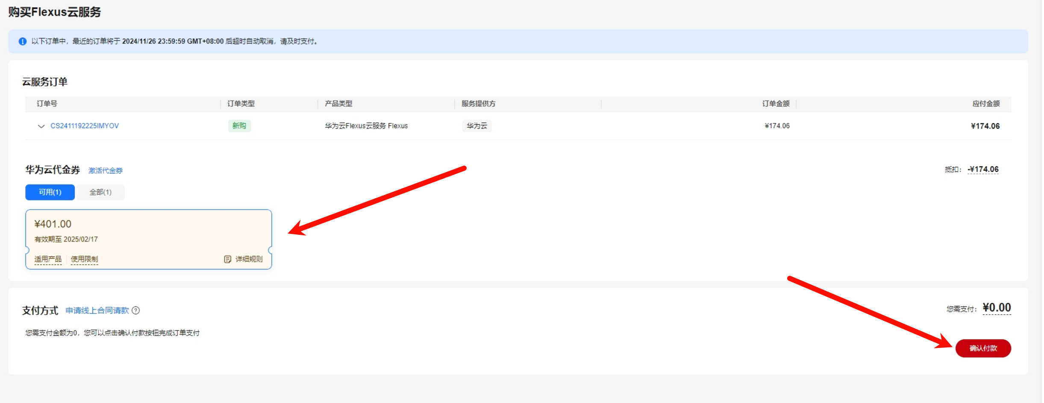Expand order CS2411192225IMYOV row details
This screenshot has width=1044, height=403.
41,126
